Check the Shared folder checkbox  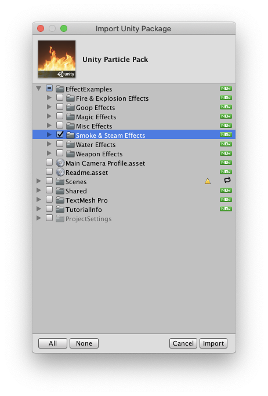(x=49, y=190)
